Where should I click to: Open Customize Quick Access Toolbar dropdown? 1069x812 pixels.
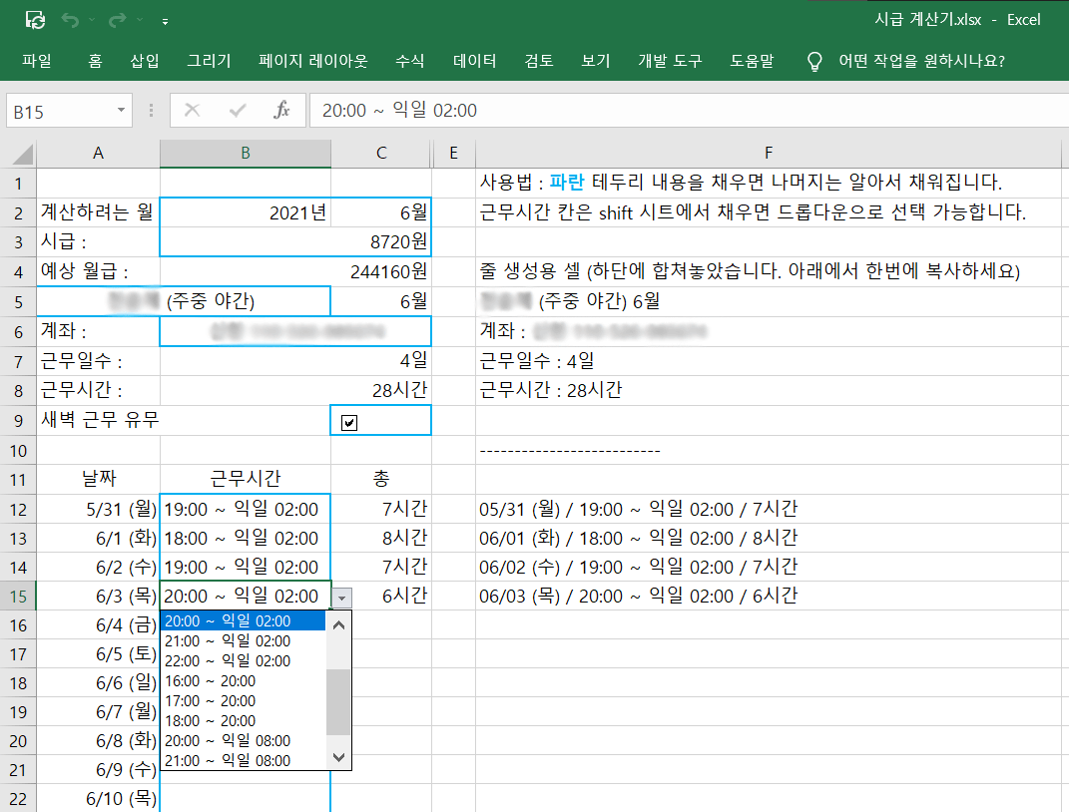coord(165,22)
